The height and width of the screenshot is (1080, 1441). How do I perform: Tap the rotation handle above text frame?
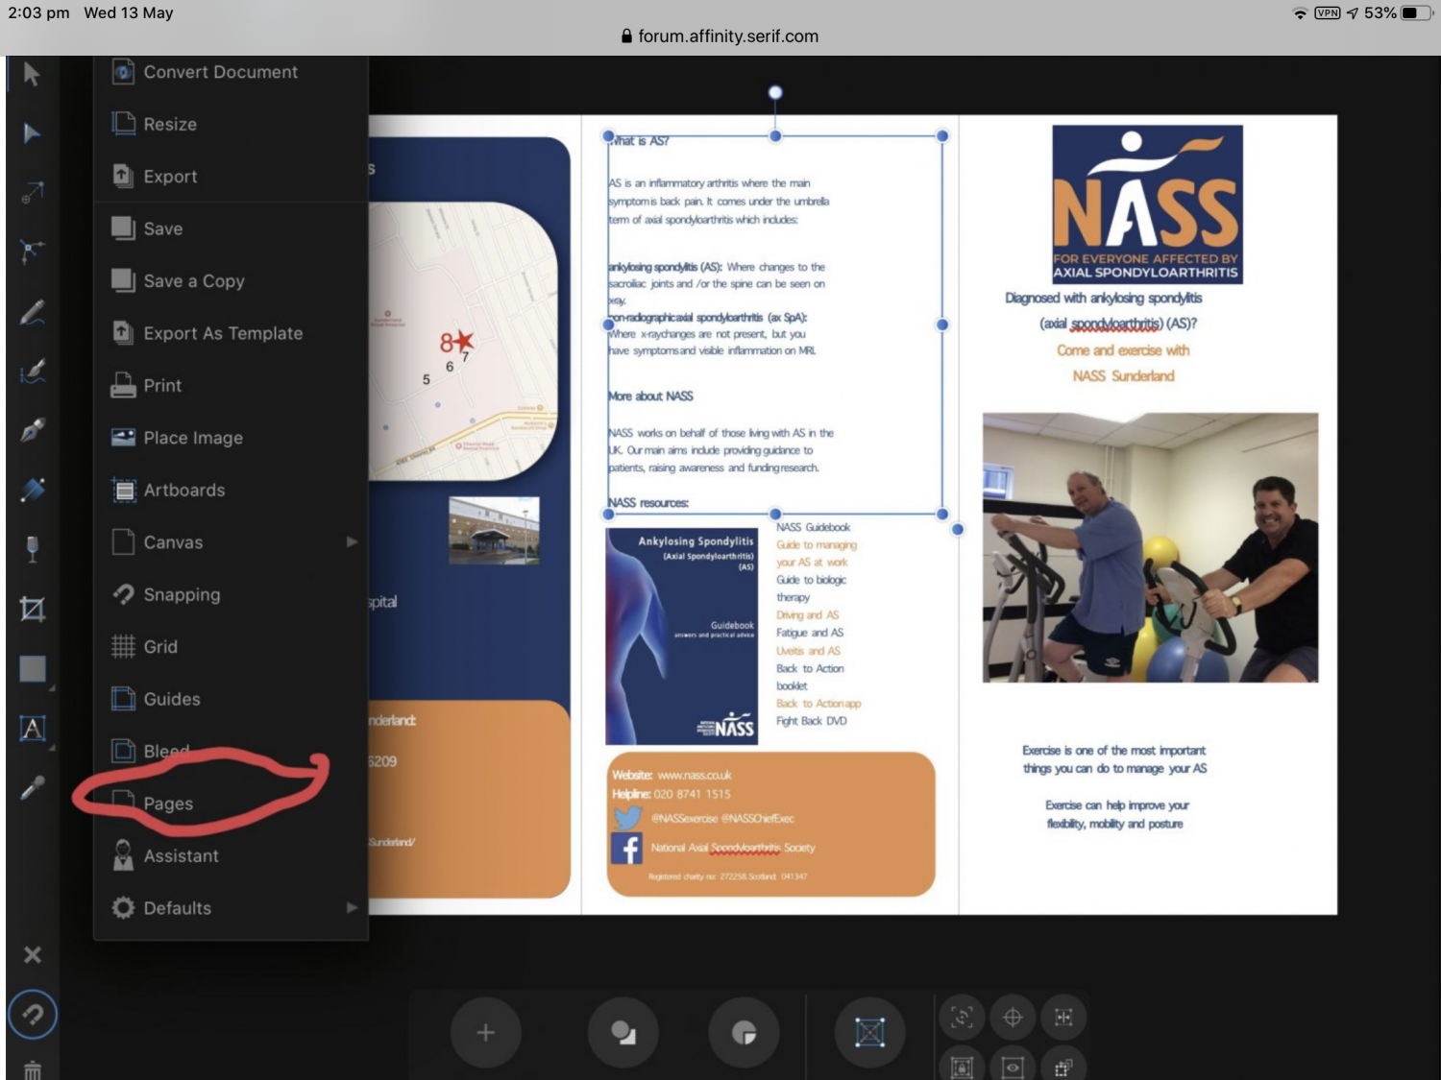click(x=775, y=92)
